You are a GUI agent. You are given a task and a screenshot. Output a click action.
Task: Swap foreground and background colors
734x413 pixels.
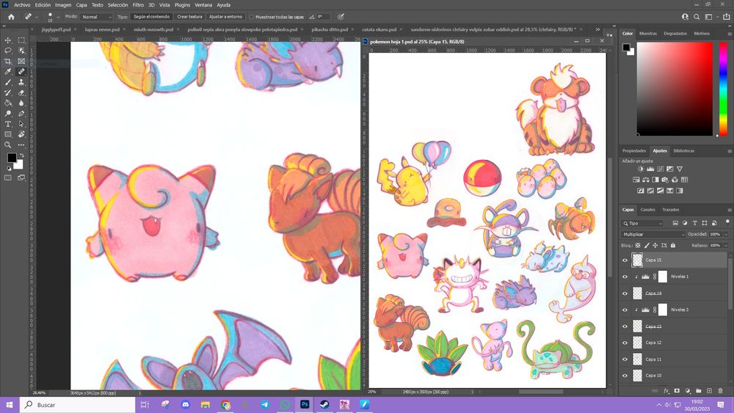pyautogui.click(x=21, y=156)
